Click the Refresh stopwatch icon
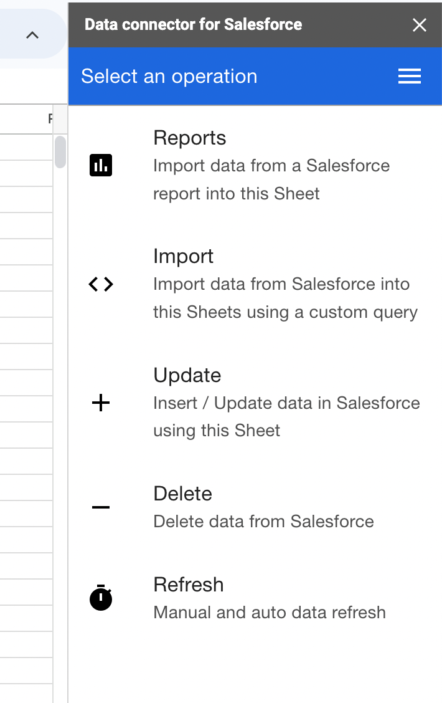442x703 pixels. (101, 598)
